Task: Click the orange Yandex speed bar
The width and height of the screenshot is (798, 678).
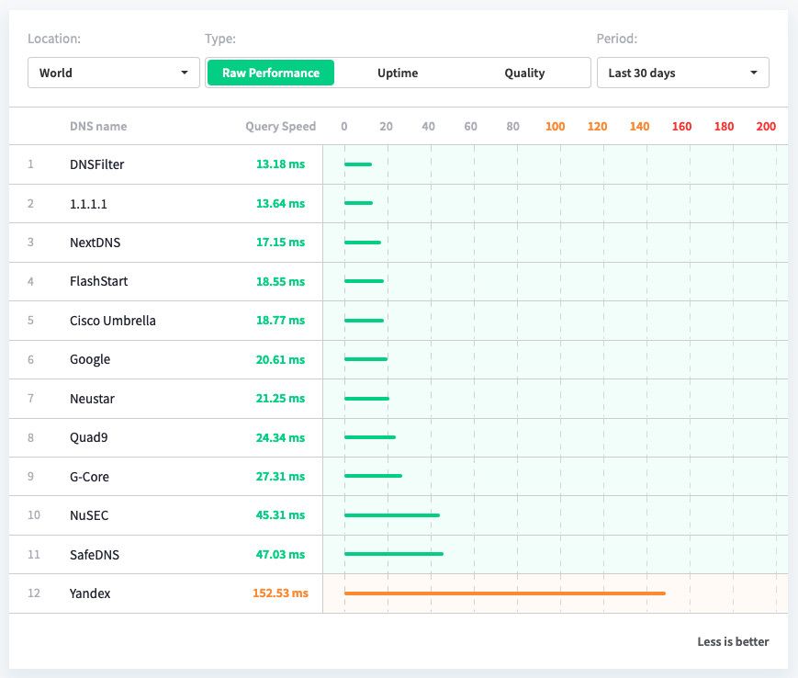Action: 505,593
